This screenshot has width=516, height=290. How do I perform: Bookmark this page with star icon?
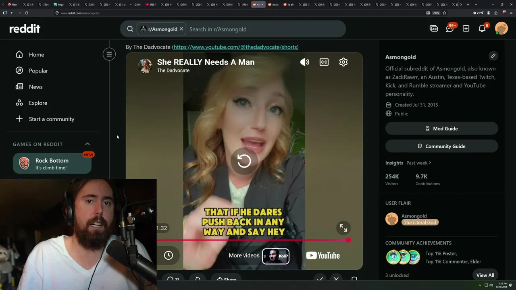tap(445, 13)
